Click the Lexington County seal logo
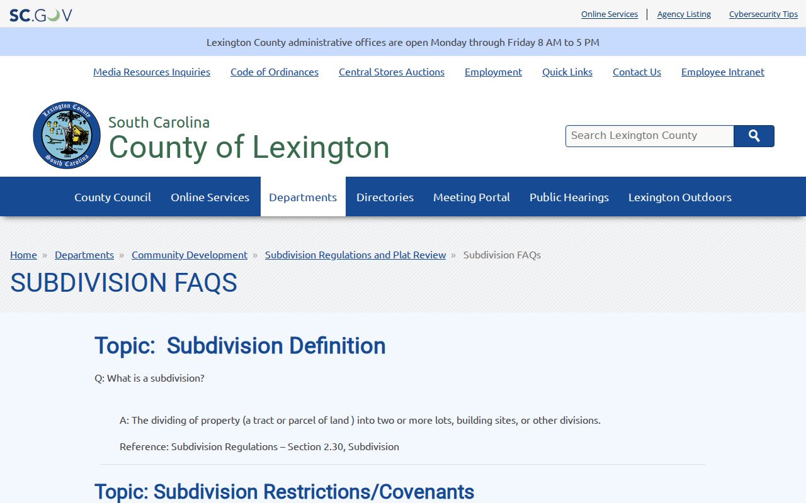 click(67, 135)
